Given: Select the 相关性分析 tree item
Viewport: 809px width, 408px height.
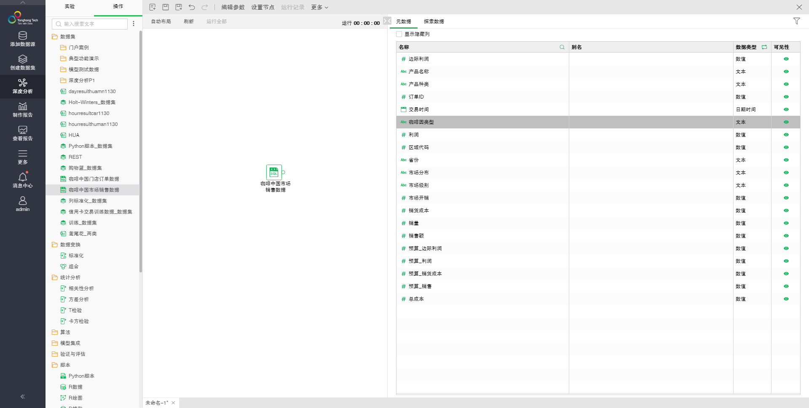Looking at the screenshot, I should tap(81, 288).
